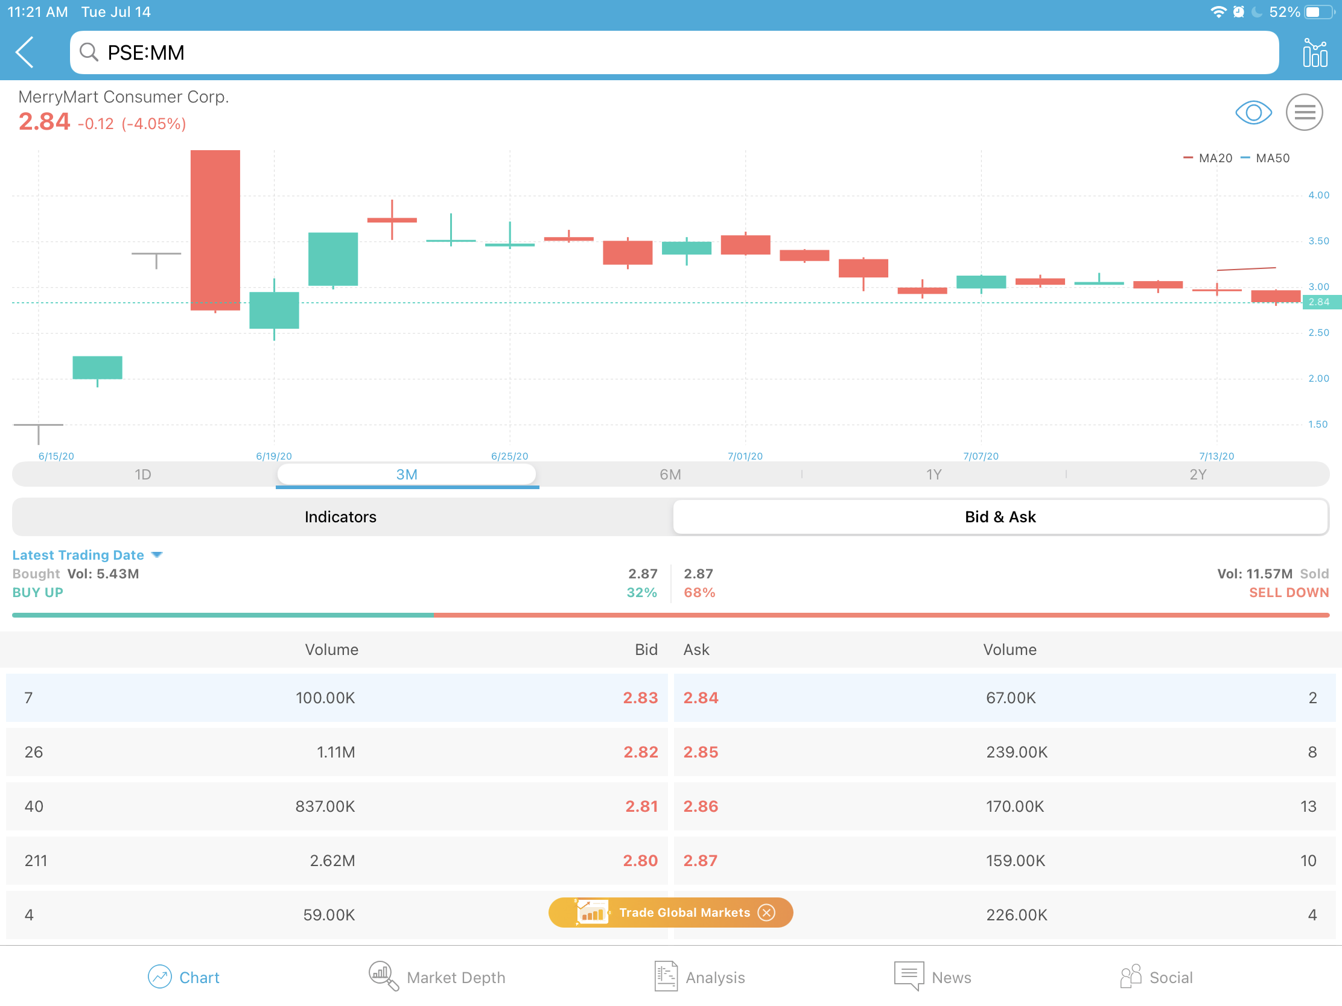Click the 159.00K ask volume
Image resolution: width=1342 pixels, height=1006 pixels.
tap(1016, 861)
